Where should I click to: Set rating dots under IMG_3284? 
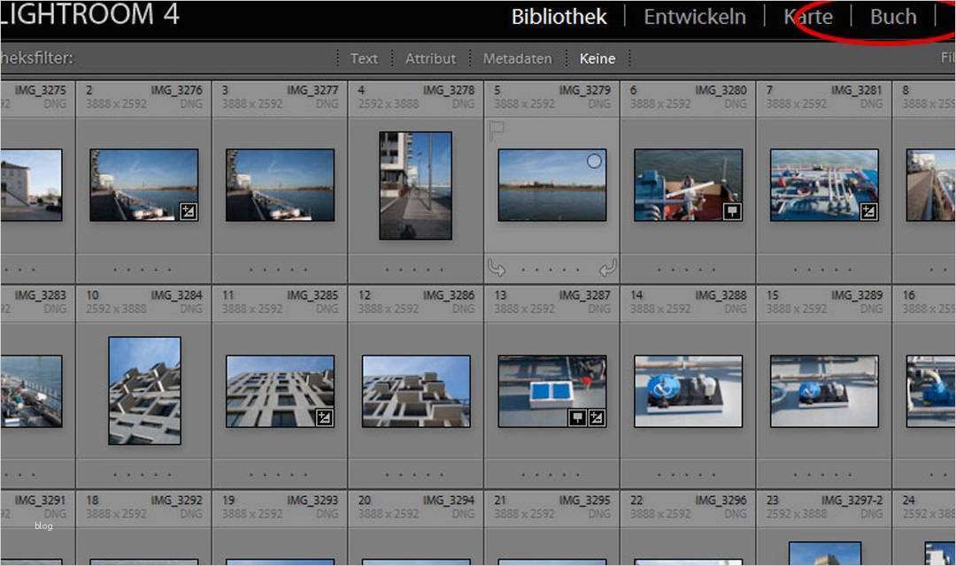point(142,475)
